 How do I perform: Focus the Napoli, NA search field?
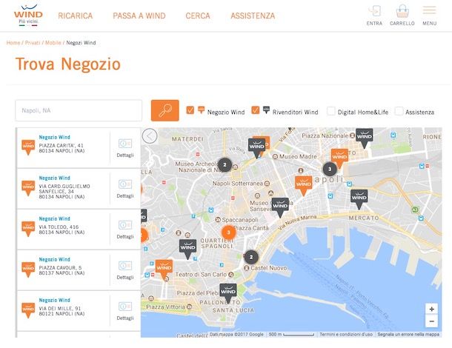(x=79, y=110)
